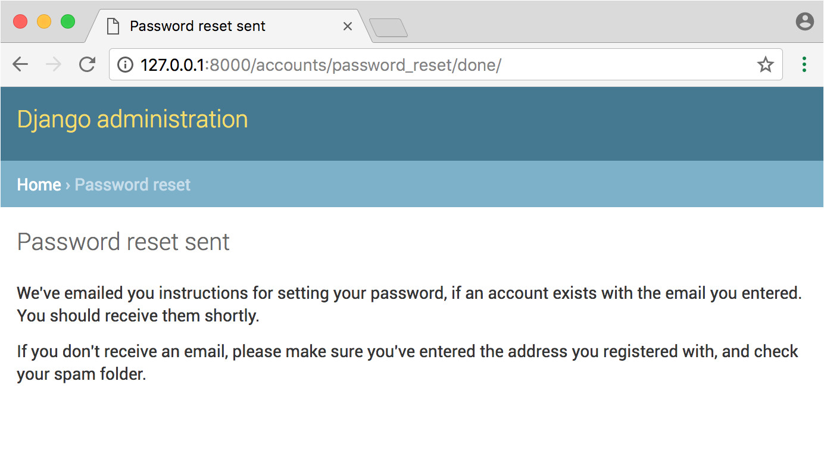Minimize the window using yellow button
This screenshot has height=456, width=824.
(x=44, y=22)
